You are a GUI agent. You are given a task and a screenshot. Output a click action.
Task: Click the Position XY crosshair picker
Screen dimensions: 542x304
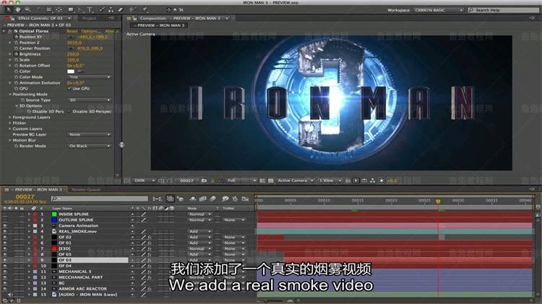click(71, 37)
